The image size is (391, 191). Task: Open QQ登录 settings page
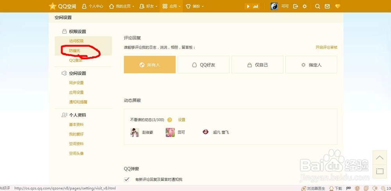coord(75,60)
